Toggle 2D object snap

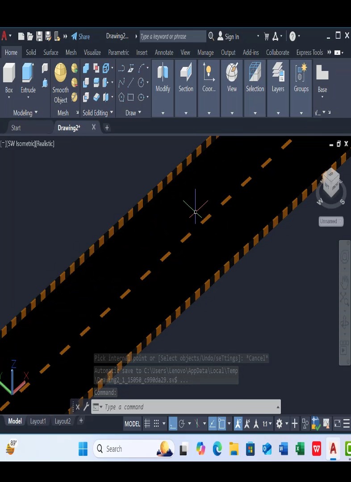[x=222, y=424]
